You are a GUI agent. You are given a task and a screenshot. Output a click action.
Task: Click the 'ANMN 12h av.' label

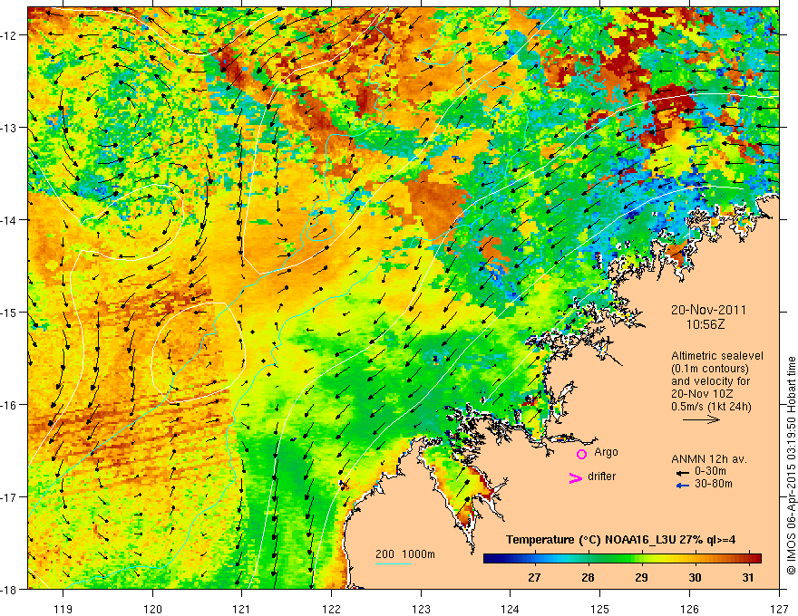(x=709, y=459)
